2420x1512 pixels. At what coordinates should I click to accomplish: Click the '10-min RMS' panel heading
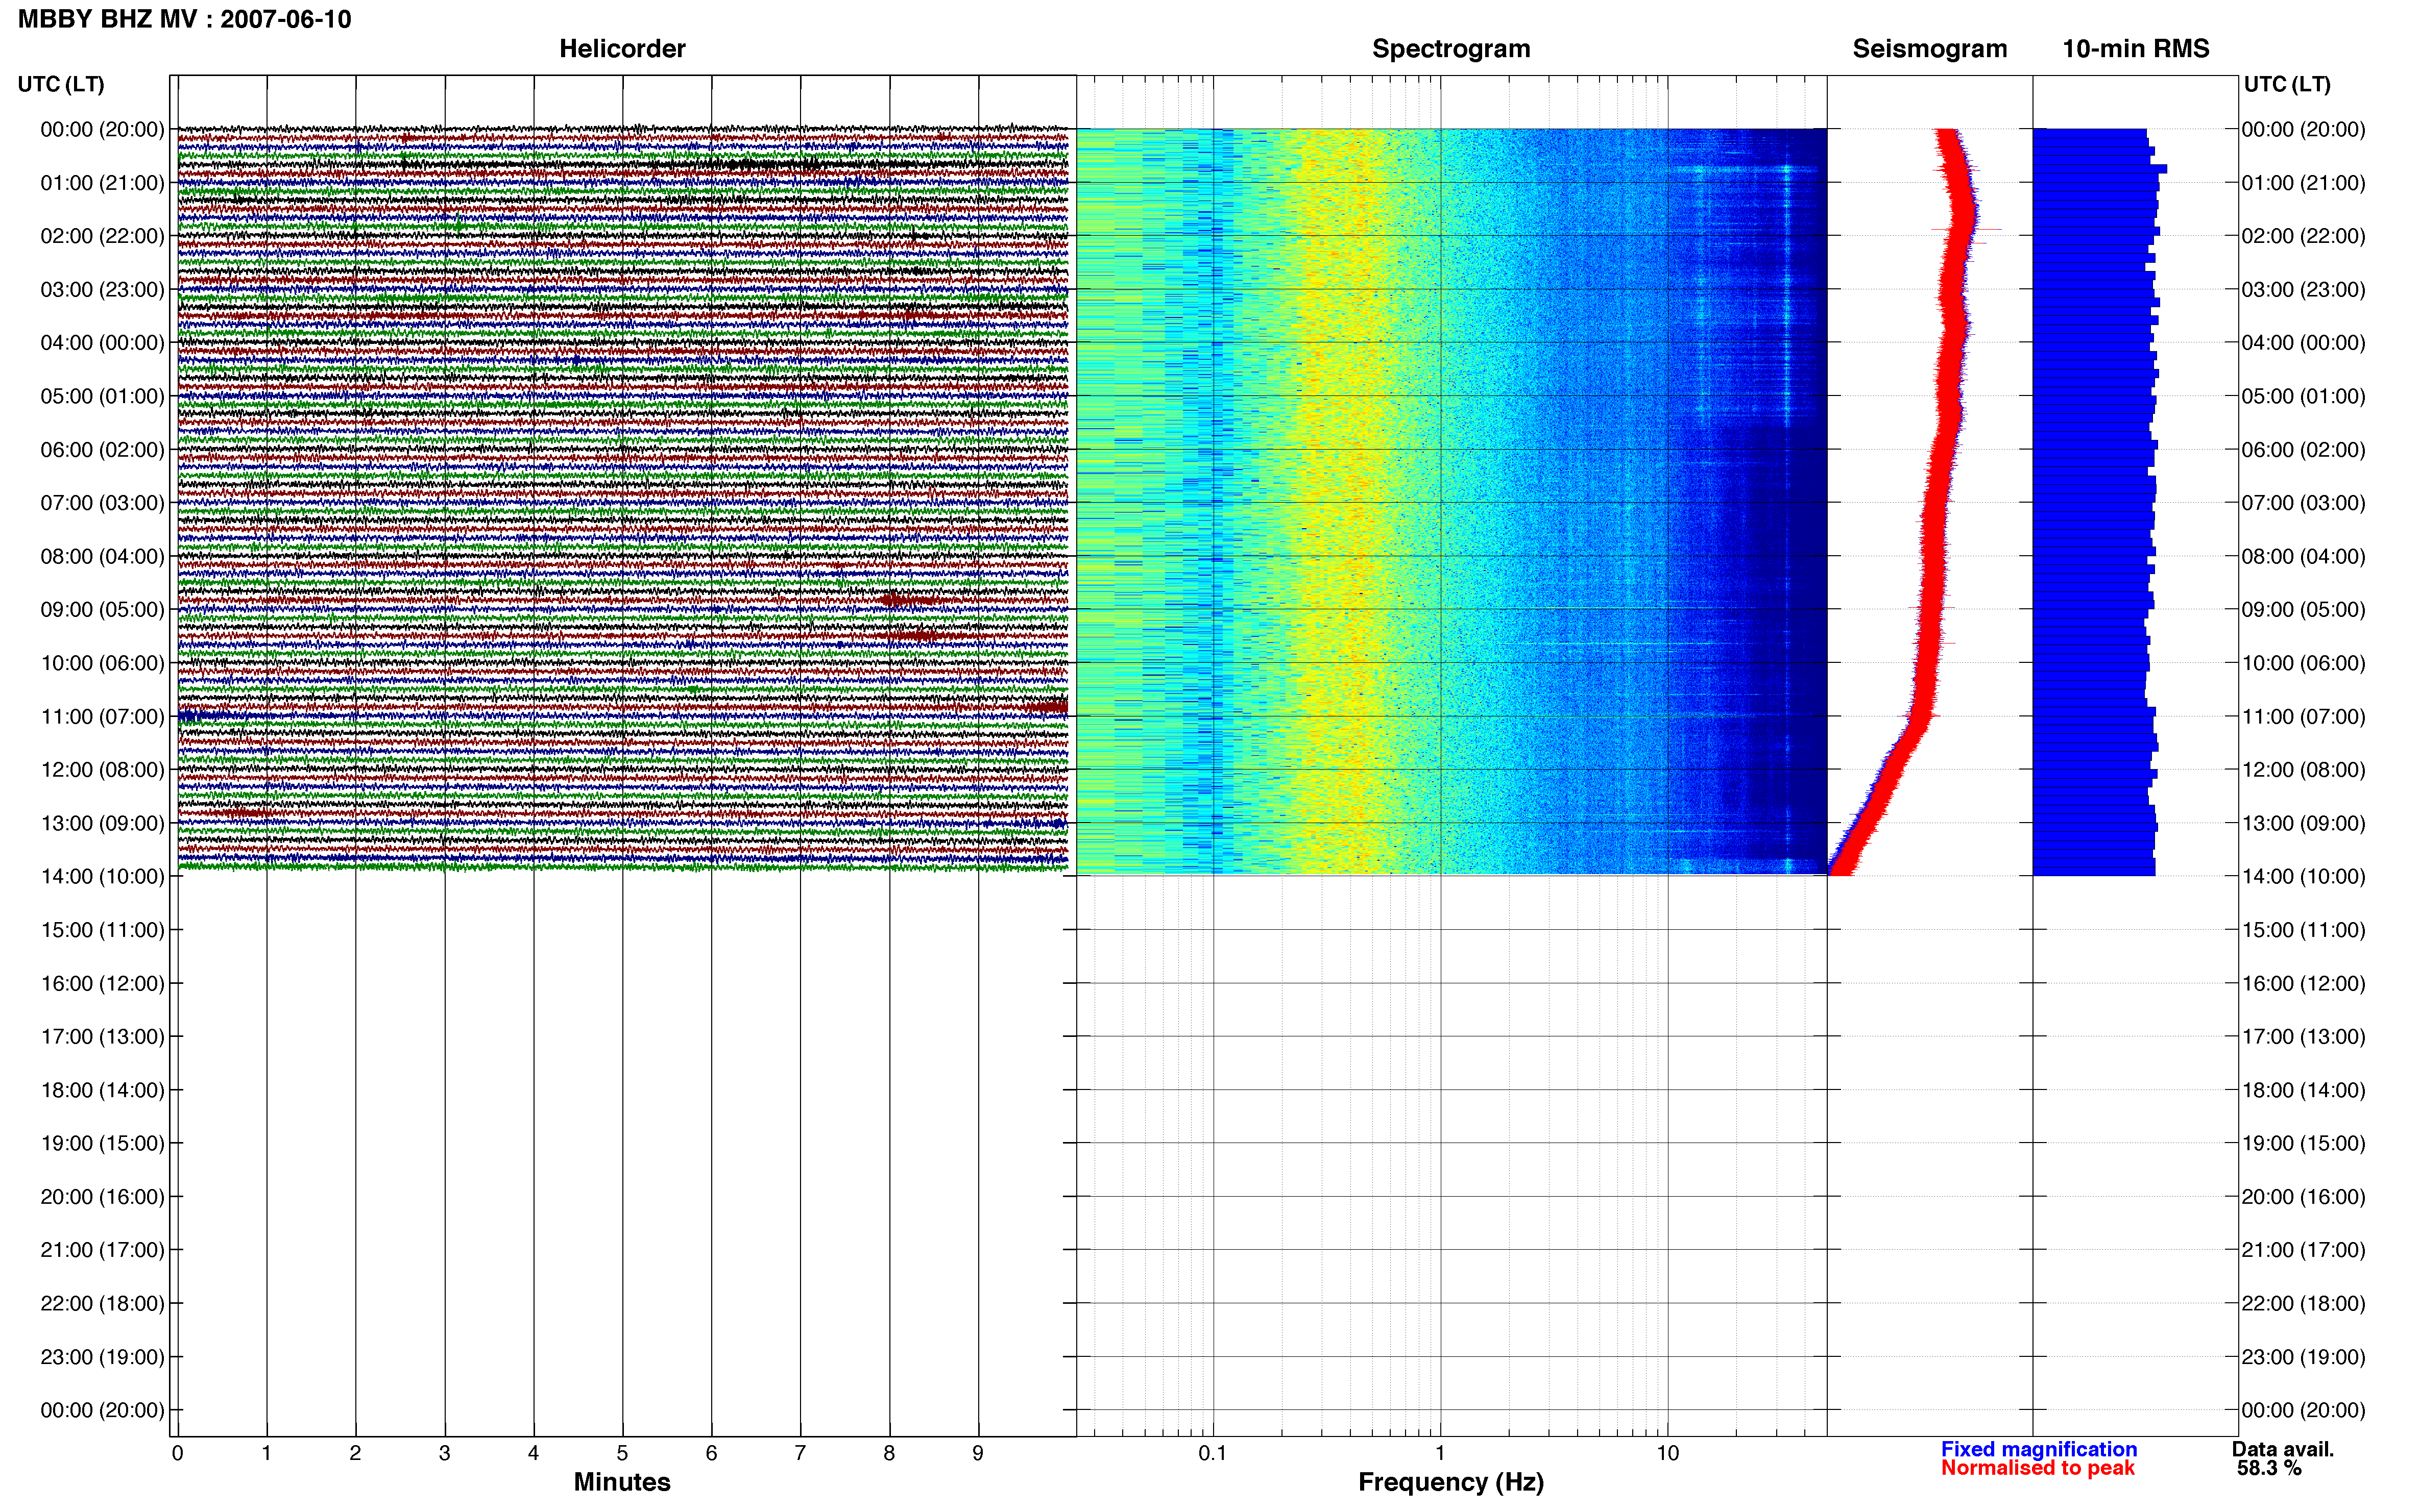click(x=2136, y=48)
